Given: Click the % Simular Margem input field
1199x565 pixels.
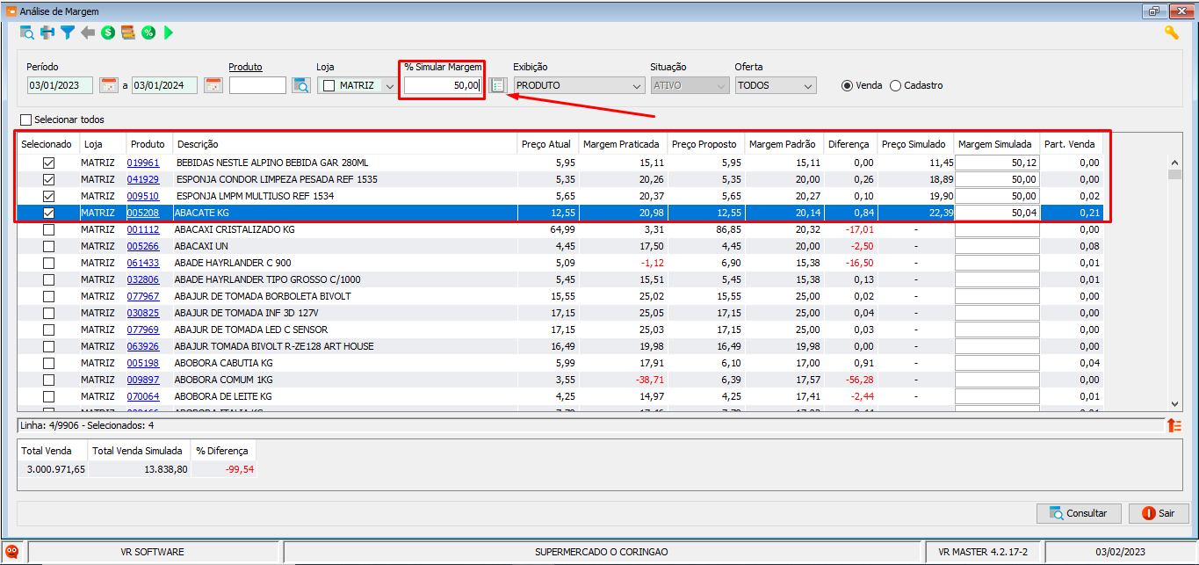Looking at the screenshot, I should (x=443, y=85).
